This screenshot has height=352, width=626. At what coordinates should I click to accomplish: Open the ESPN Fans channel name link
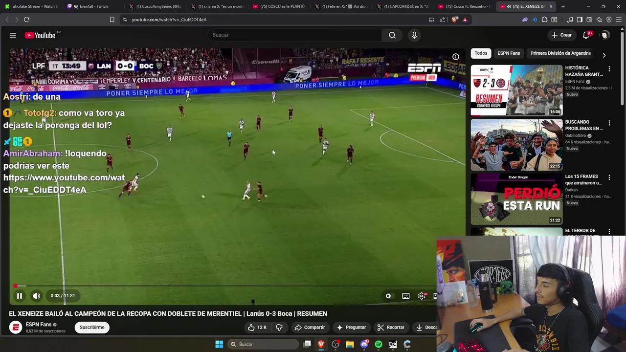[39, 325]
